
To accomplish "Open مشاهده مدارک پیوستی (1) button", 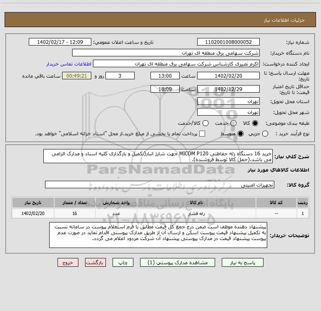I will click(178, 263).
